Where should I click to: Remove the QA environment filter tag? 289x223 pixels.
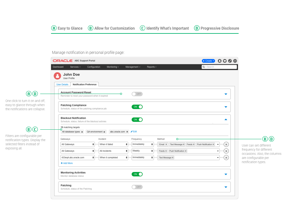coord(104,132)
